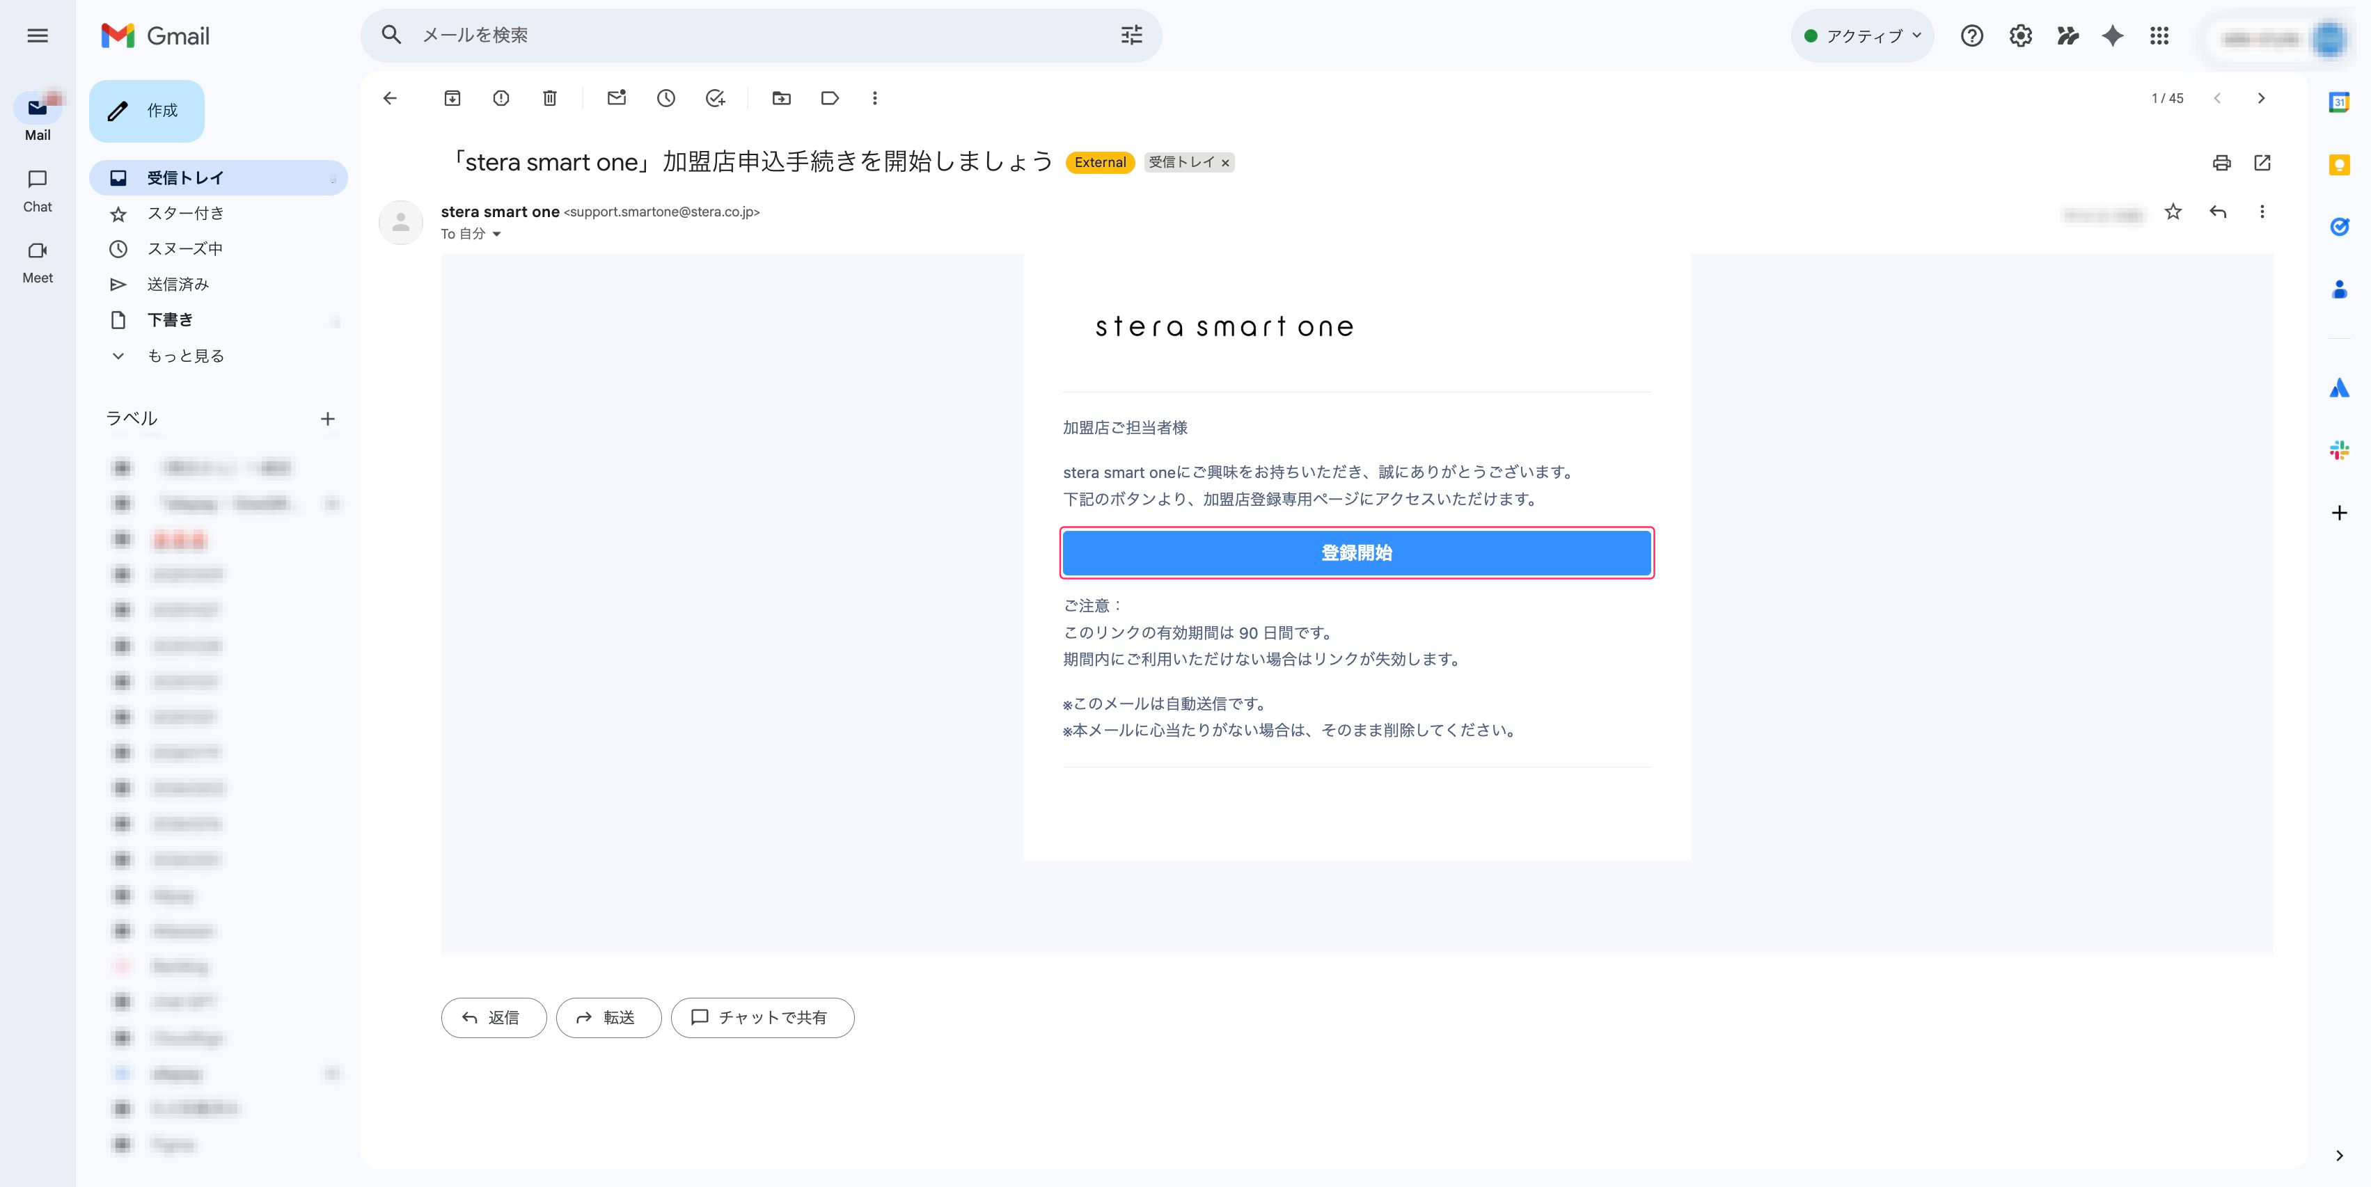Click 転送 to forward the email
Image resolution: width=2371 pixels, height=1187 pixels.
point(608,1018)
